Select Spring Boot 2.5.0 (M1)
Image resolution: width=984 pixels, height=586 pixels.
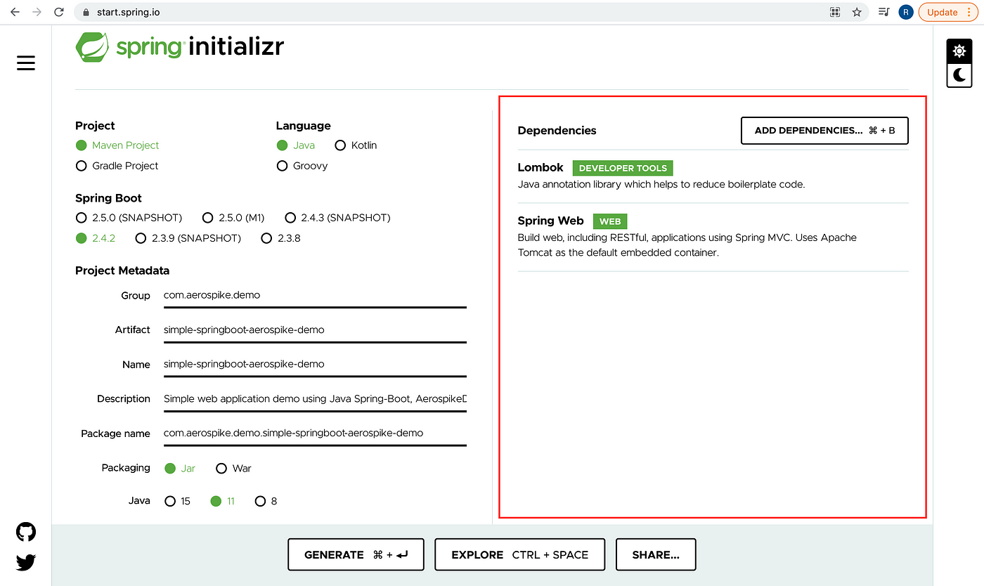(x=233, y=218)
